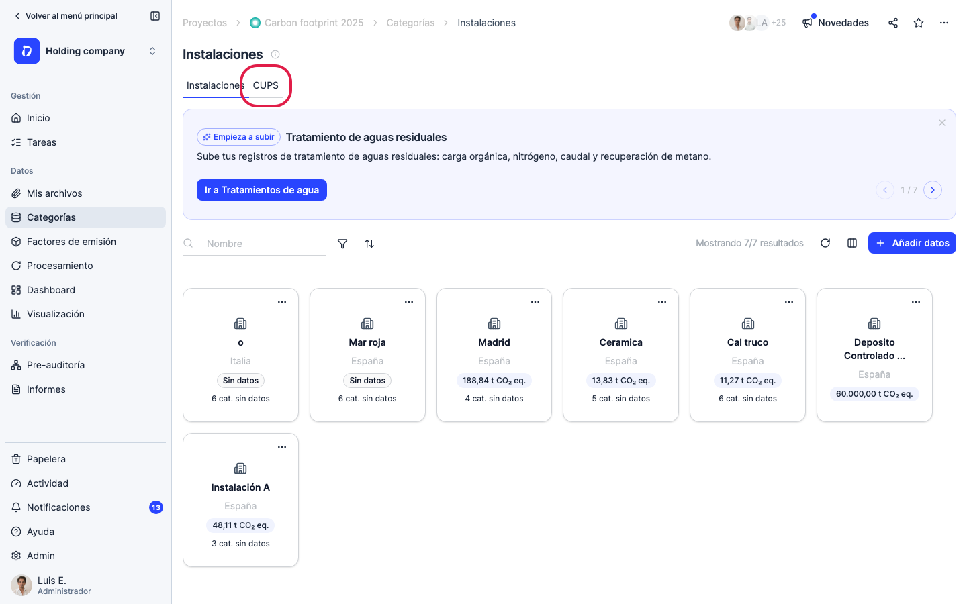Open Papelera trash
Viewport: 967px width, 604px height.
tap(85, 459)
